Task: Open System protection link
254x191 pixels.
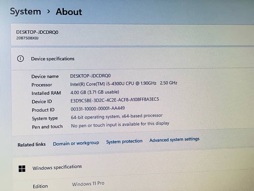Action: click(x=124, y=141)
